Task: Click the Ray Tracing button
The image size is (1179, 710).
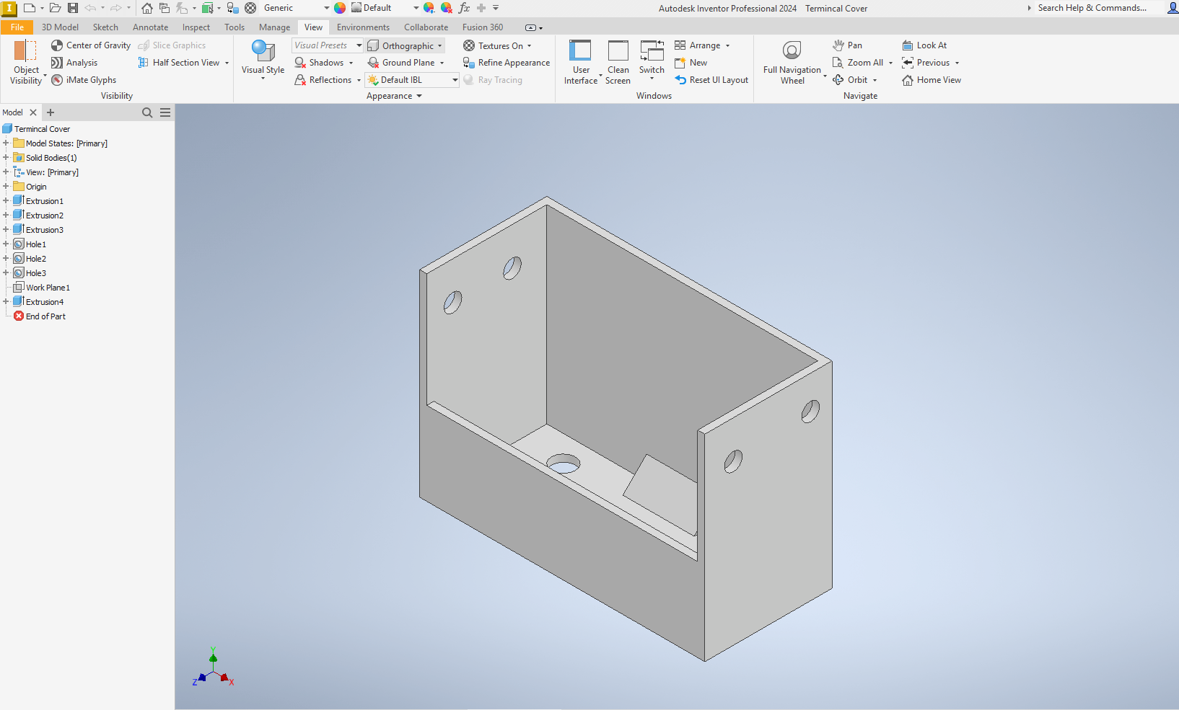Action: pyautogui.click(x=493, y=80)
